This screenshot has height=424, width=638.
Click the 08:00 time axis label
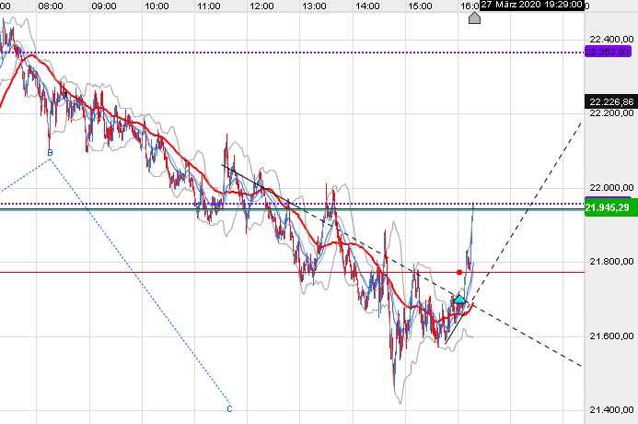51,6
